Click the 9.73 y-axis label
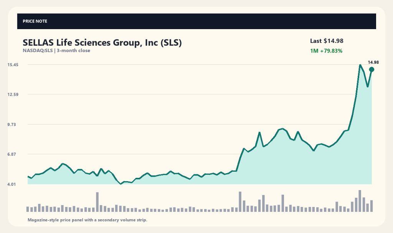The width and height of the screenshot is (393, 233). [x=12, y=125]
